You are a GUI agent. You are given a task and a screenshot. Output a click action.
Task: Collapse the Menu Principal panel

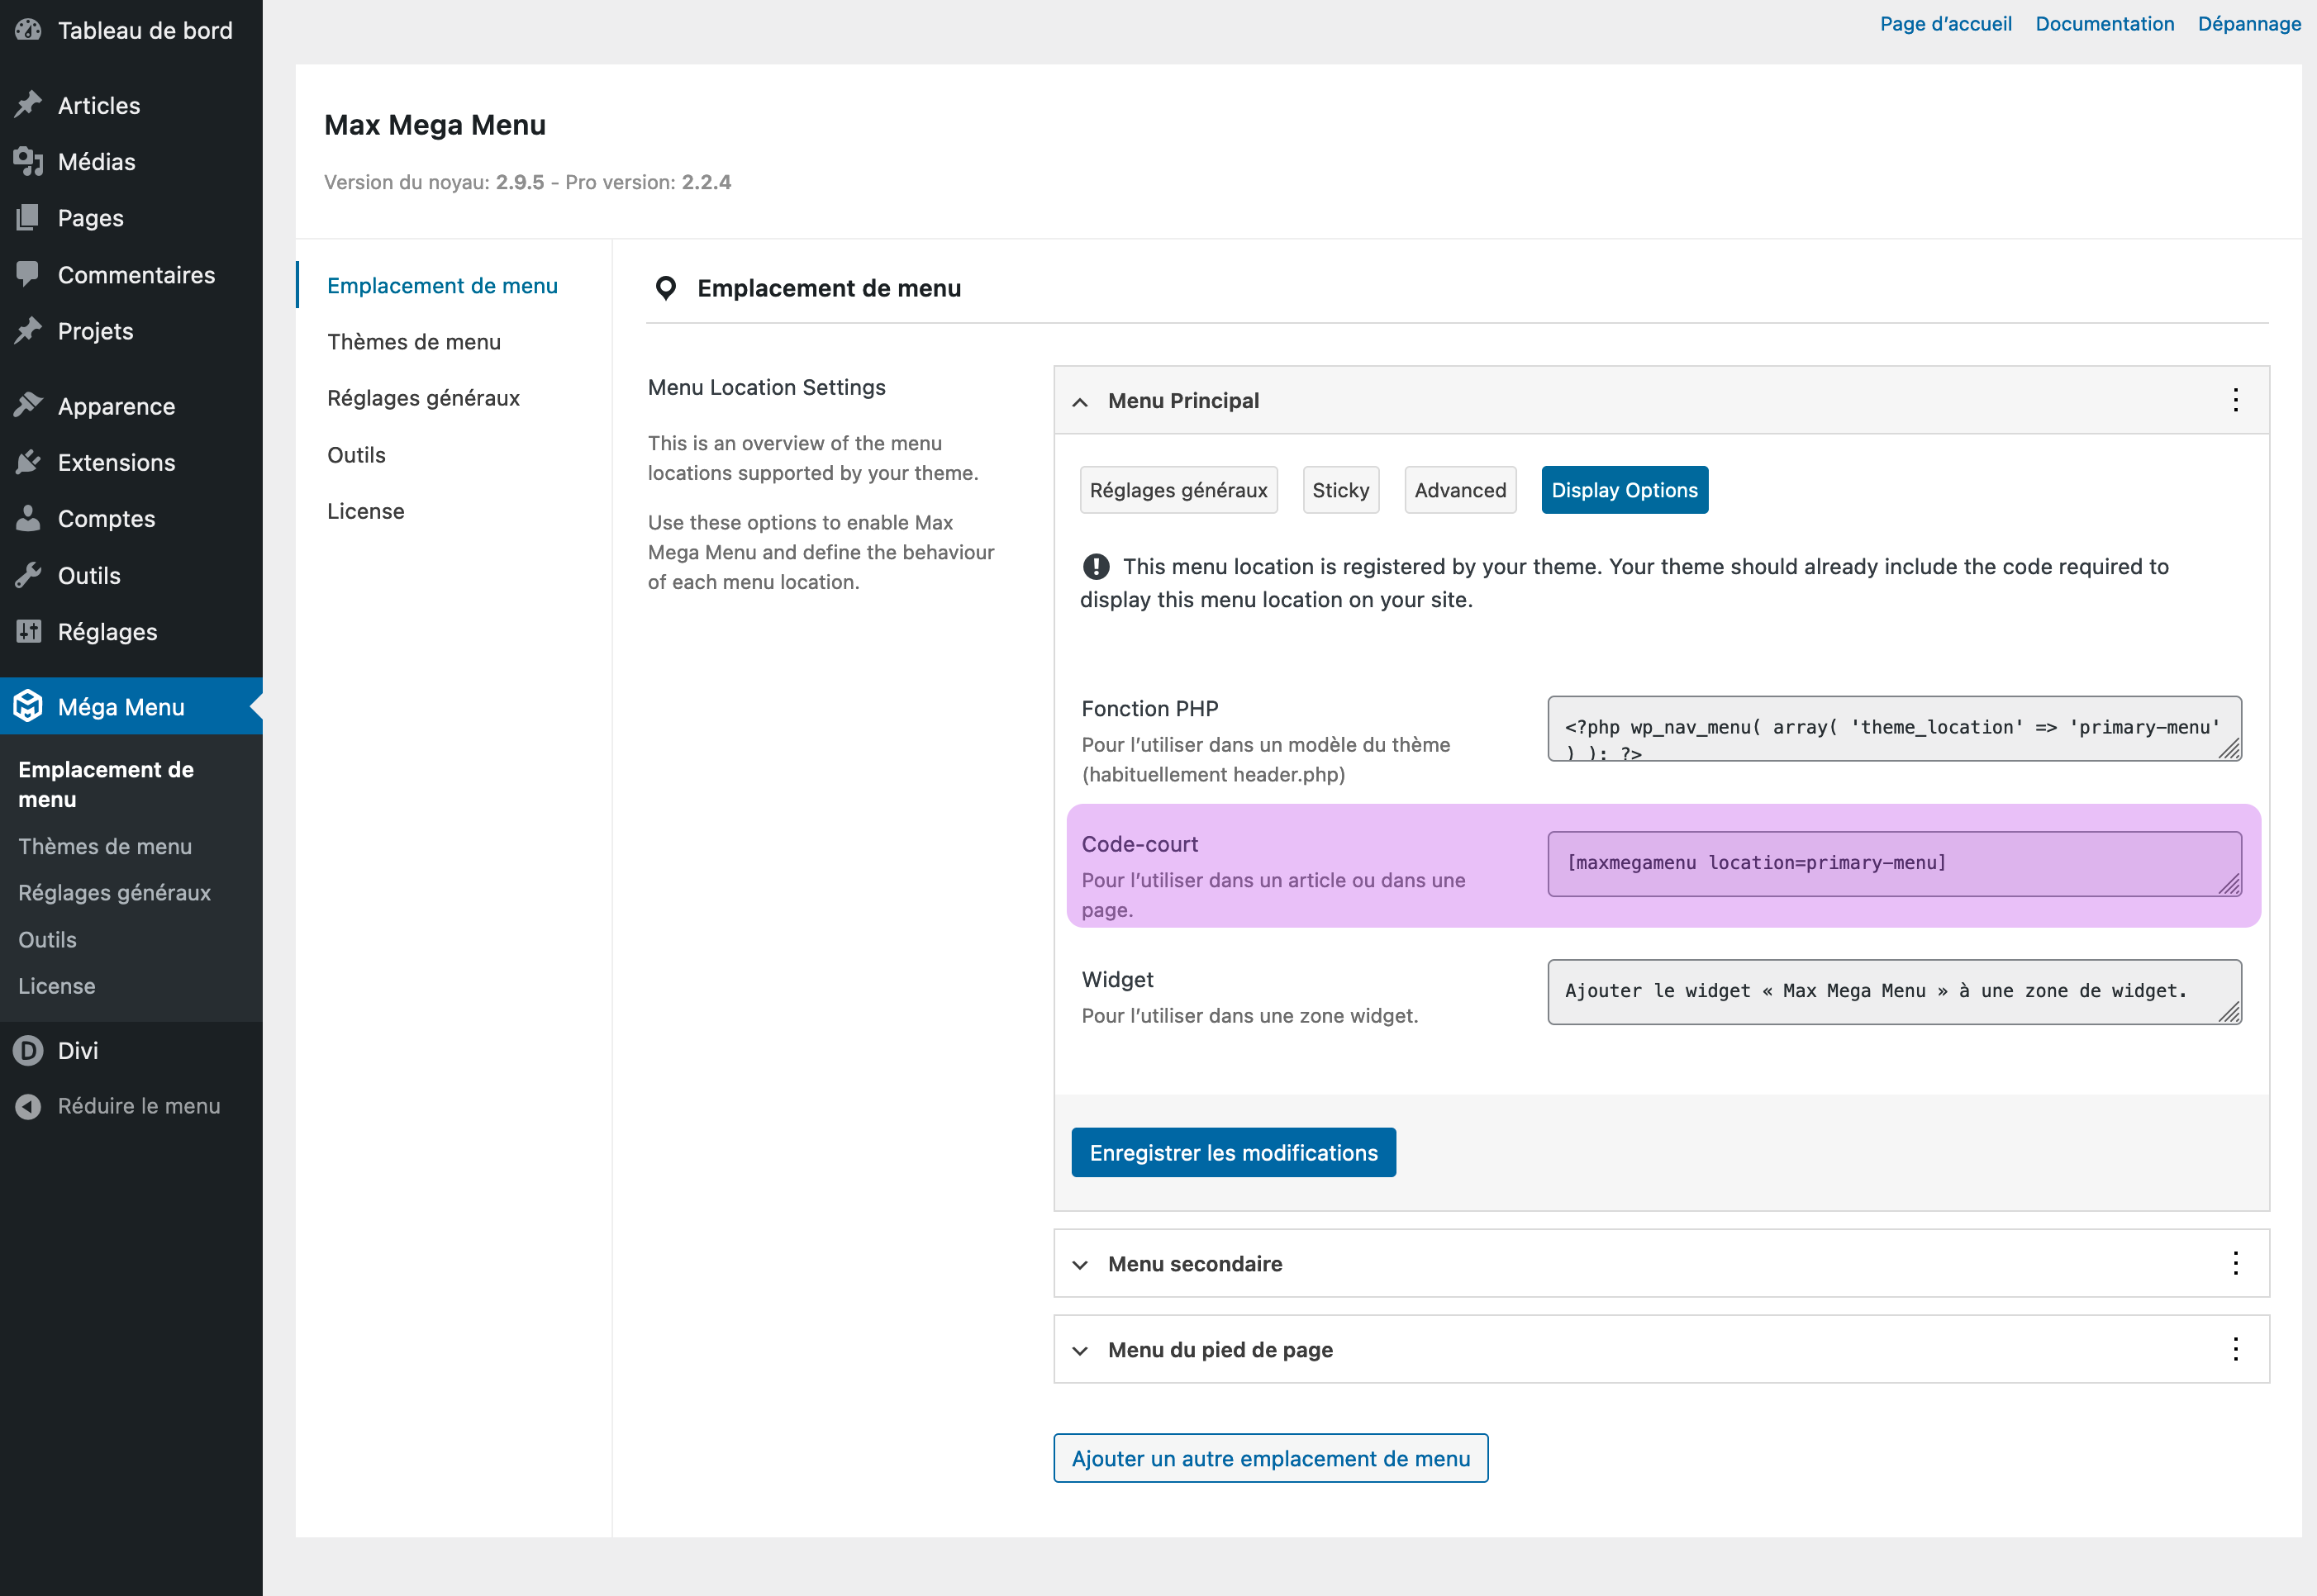[x=1080, y=401]
